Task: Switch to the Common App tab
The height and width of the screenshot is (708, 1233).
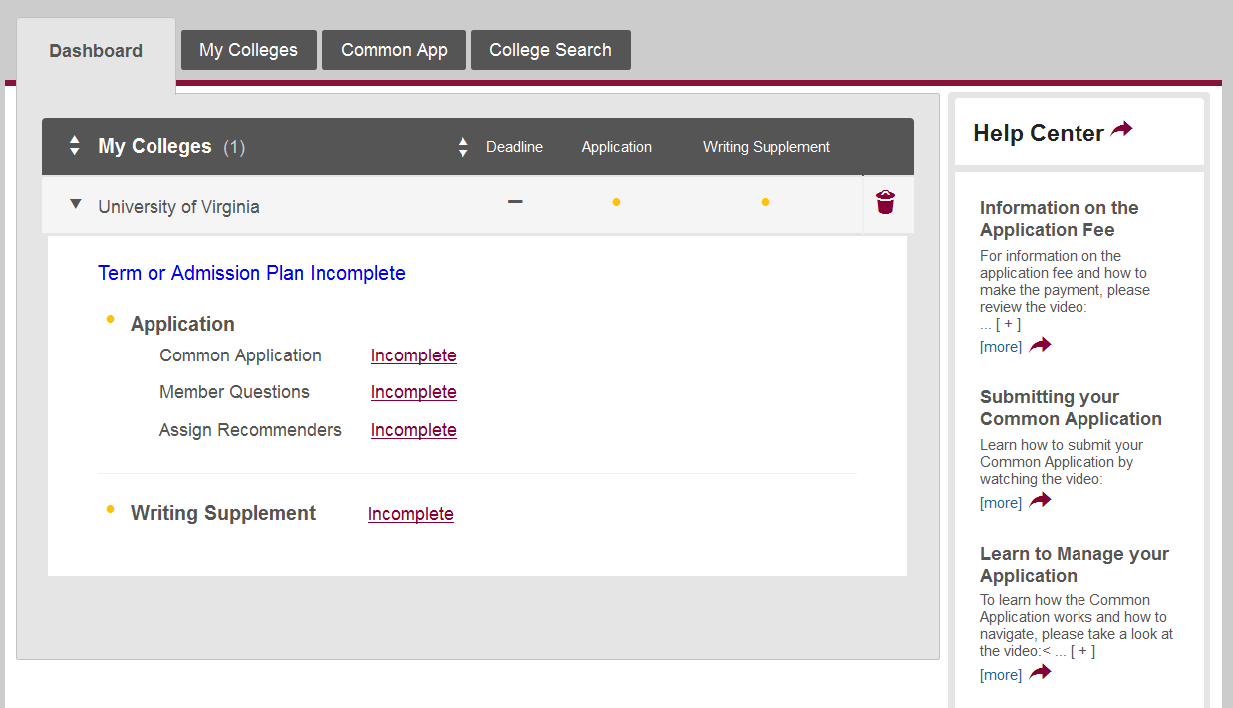Action: [394, 50]
